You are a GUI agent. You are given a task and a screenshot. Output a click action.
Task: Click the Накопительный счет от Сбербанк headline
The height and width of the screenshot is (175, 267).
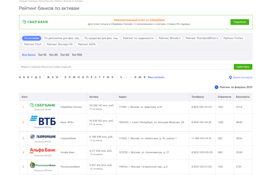tap(139, 20)
